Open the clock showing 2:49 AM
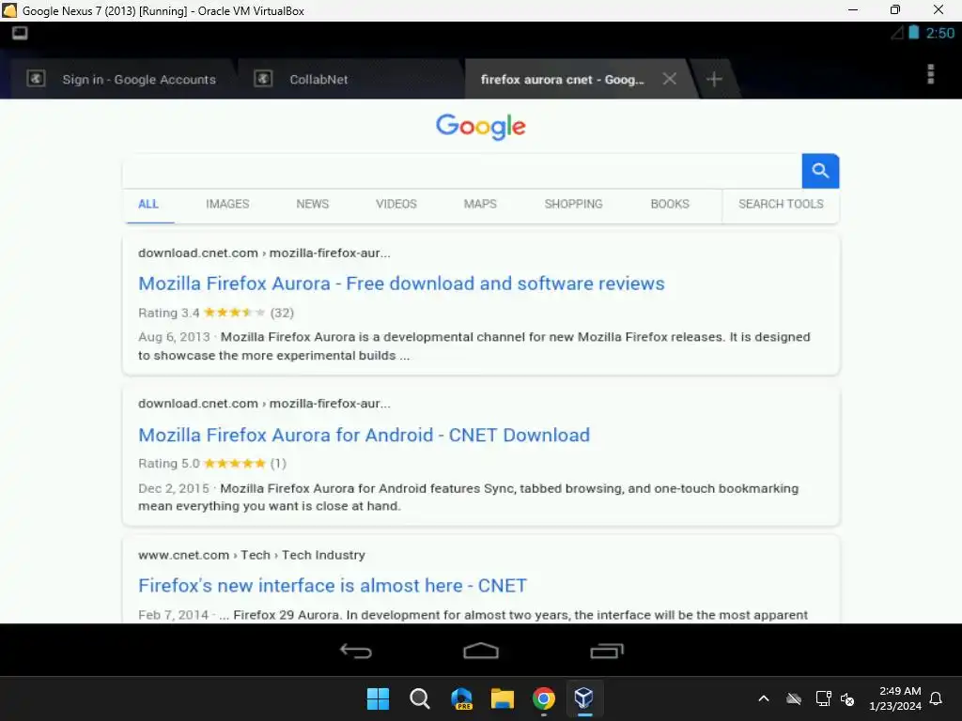This screenshot has height=721, width=962. click(x=895, y=698)
